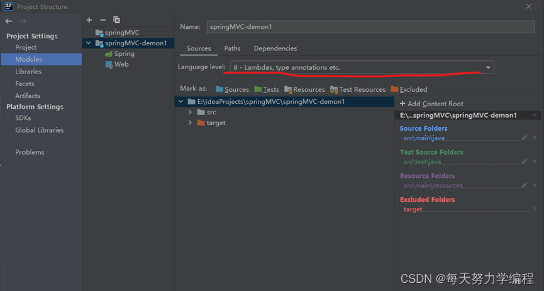Screen dimensions: 544x291
Task: Click the target excluded folder entry
Action: (413, 209)
